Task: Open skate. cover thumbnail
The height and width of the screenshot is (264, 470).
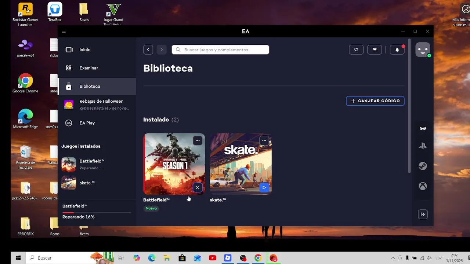Action: 241,164
